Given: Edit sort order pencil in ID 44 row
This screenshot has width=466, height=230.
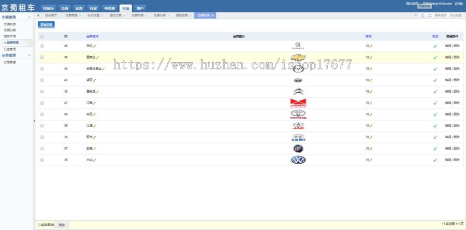Looking at the screenshot, I should coord(371,69).
